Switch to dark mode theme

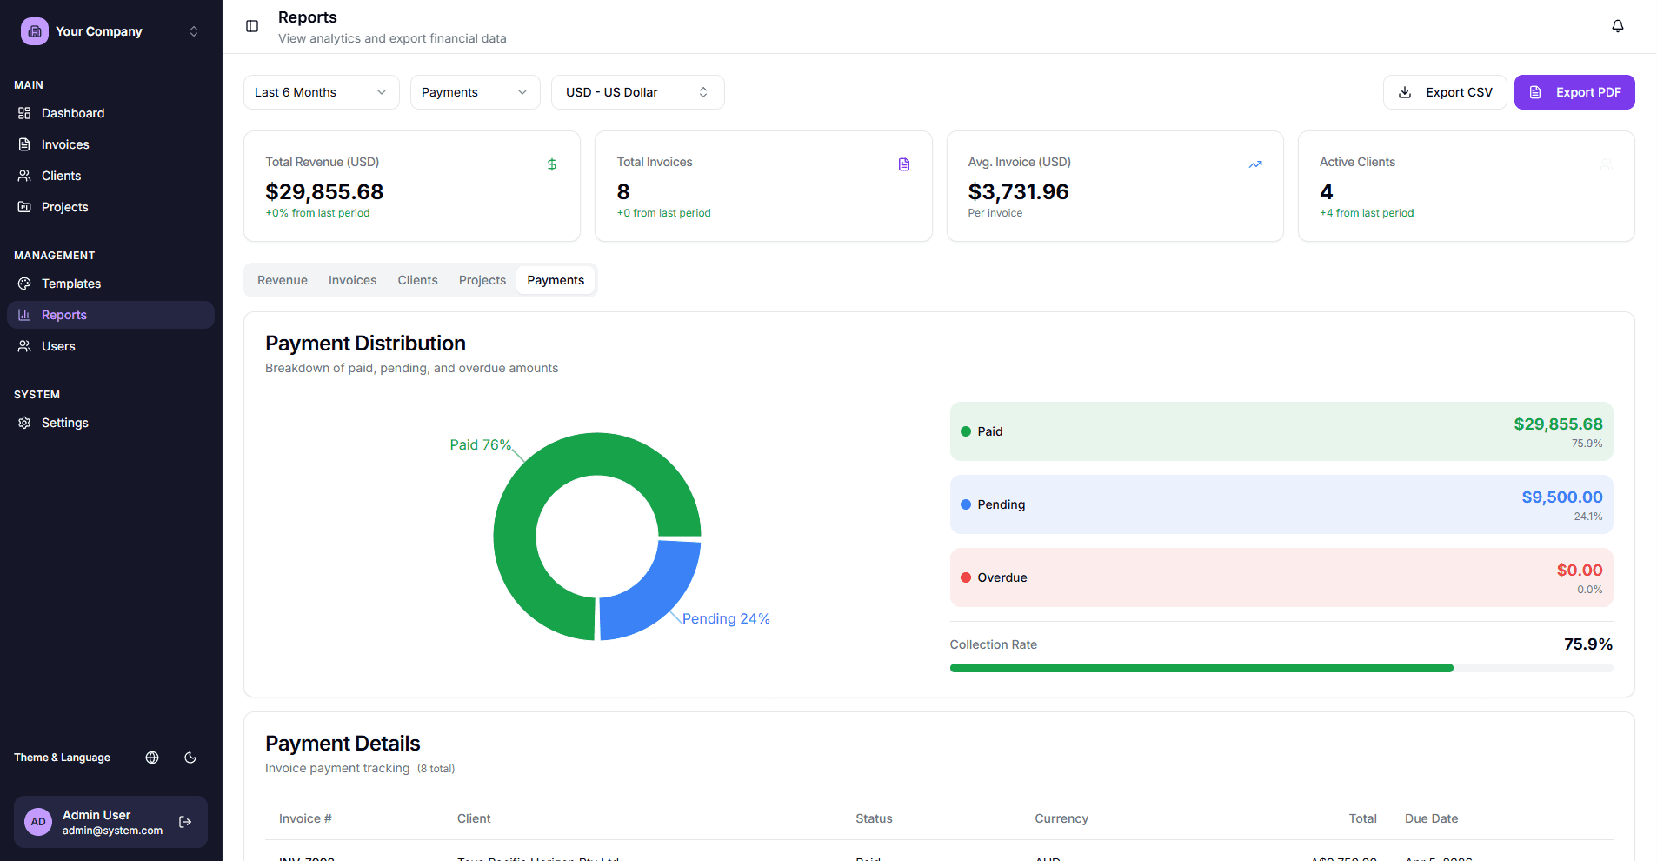[190, 758]
